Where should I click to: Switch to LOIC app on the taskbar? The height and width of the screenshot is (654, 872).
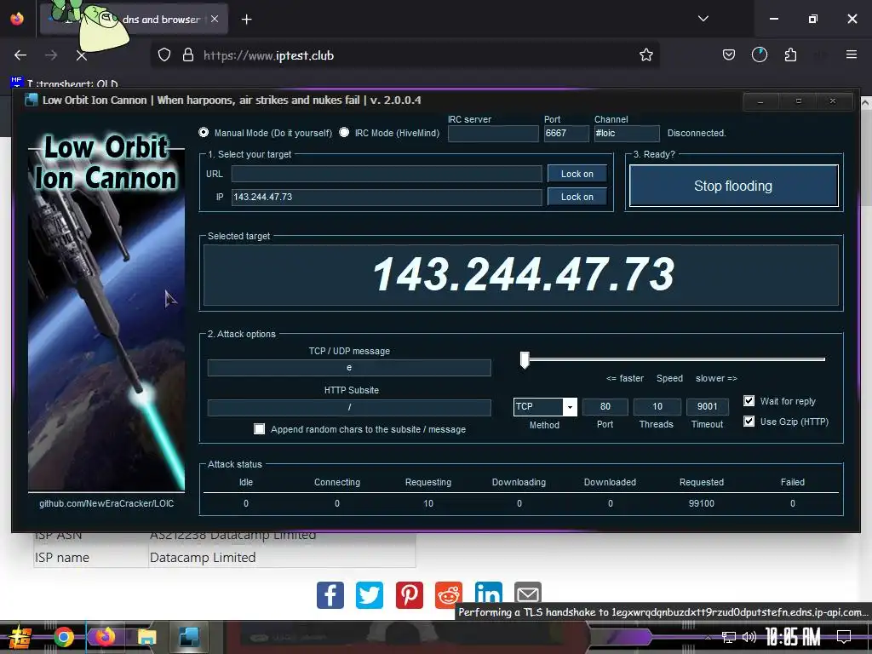pos(188,637)
